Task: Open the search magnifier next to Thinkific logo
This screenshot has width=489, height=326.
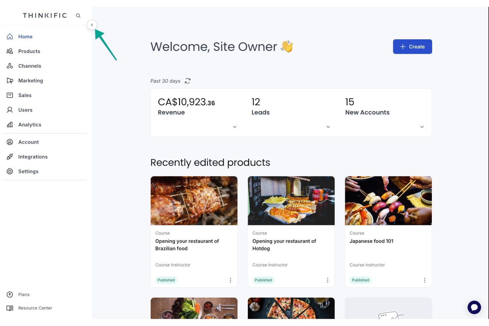Action: tap(78, 16)
